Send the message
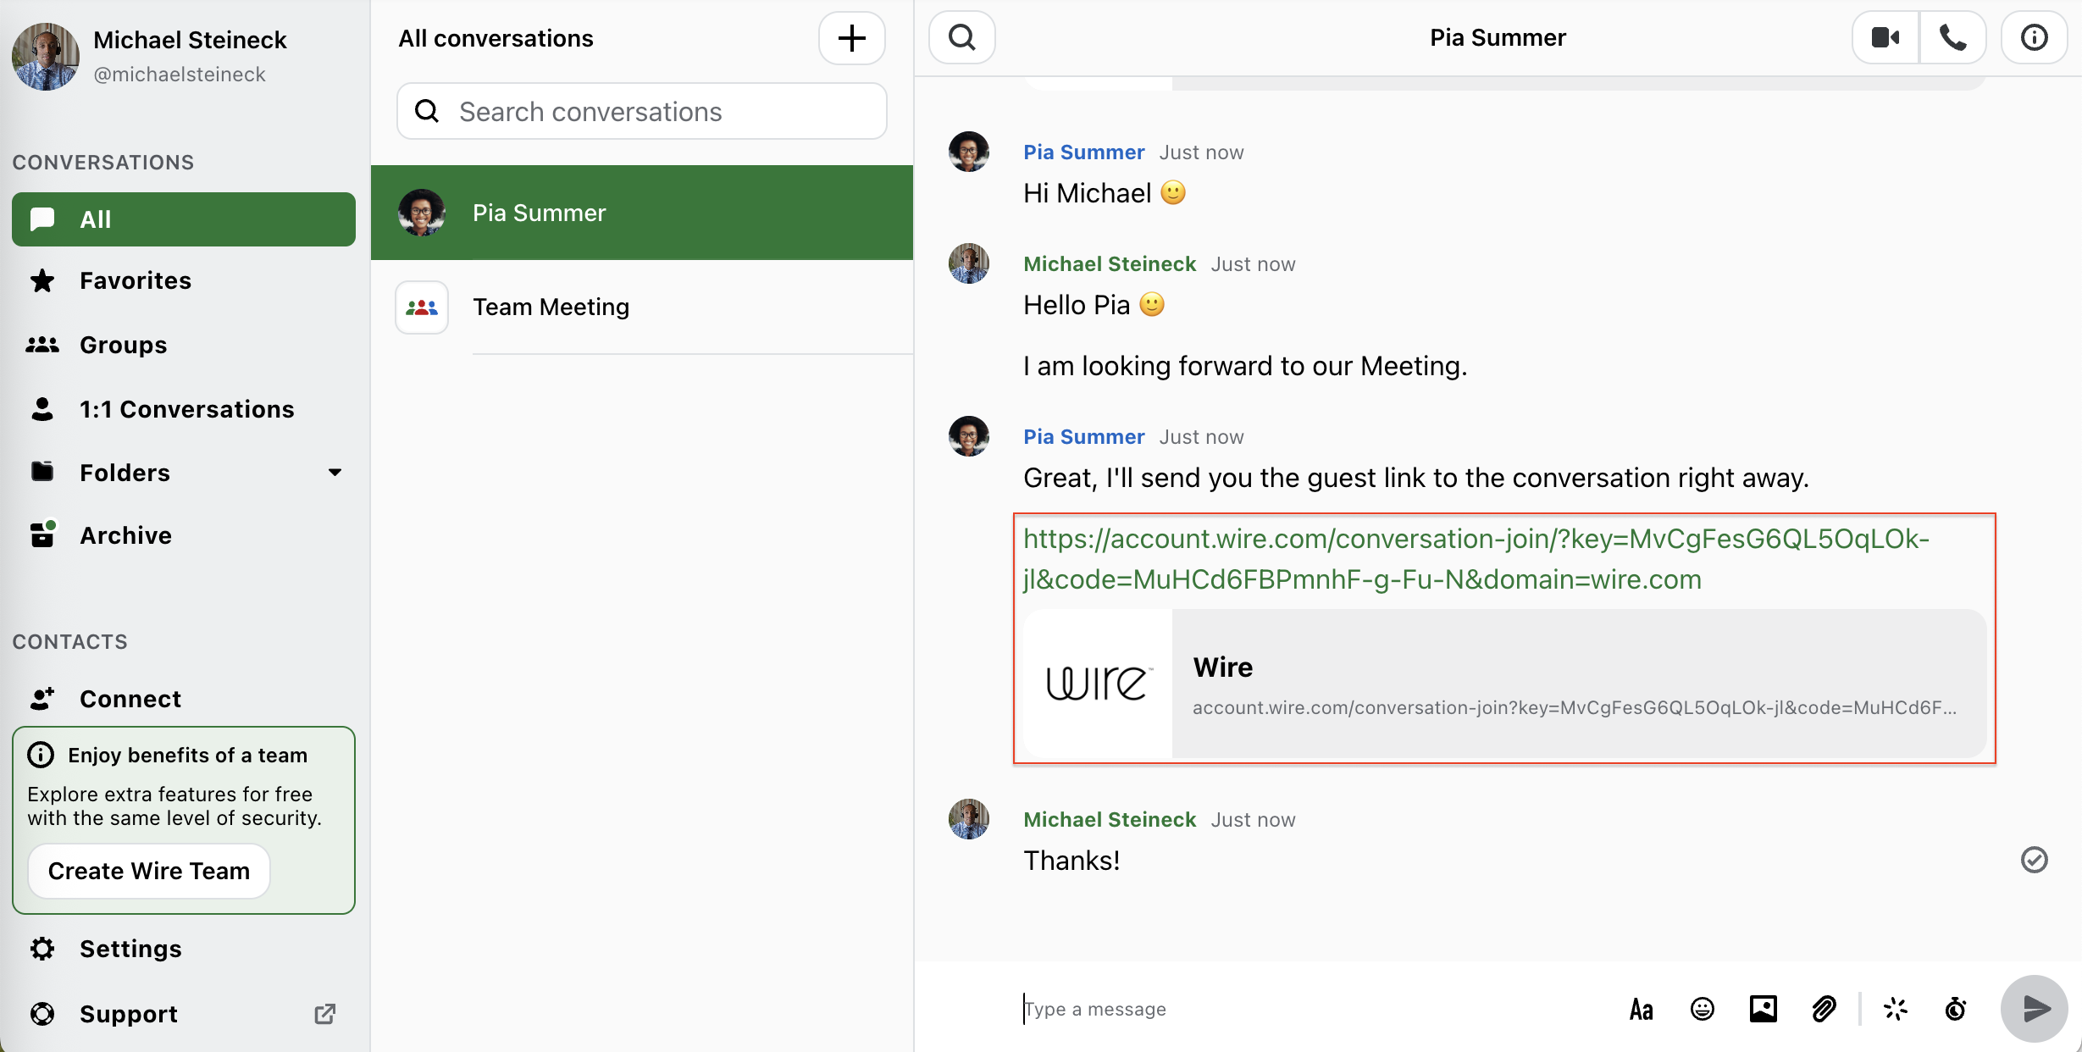 click(2035, 1009)
